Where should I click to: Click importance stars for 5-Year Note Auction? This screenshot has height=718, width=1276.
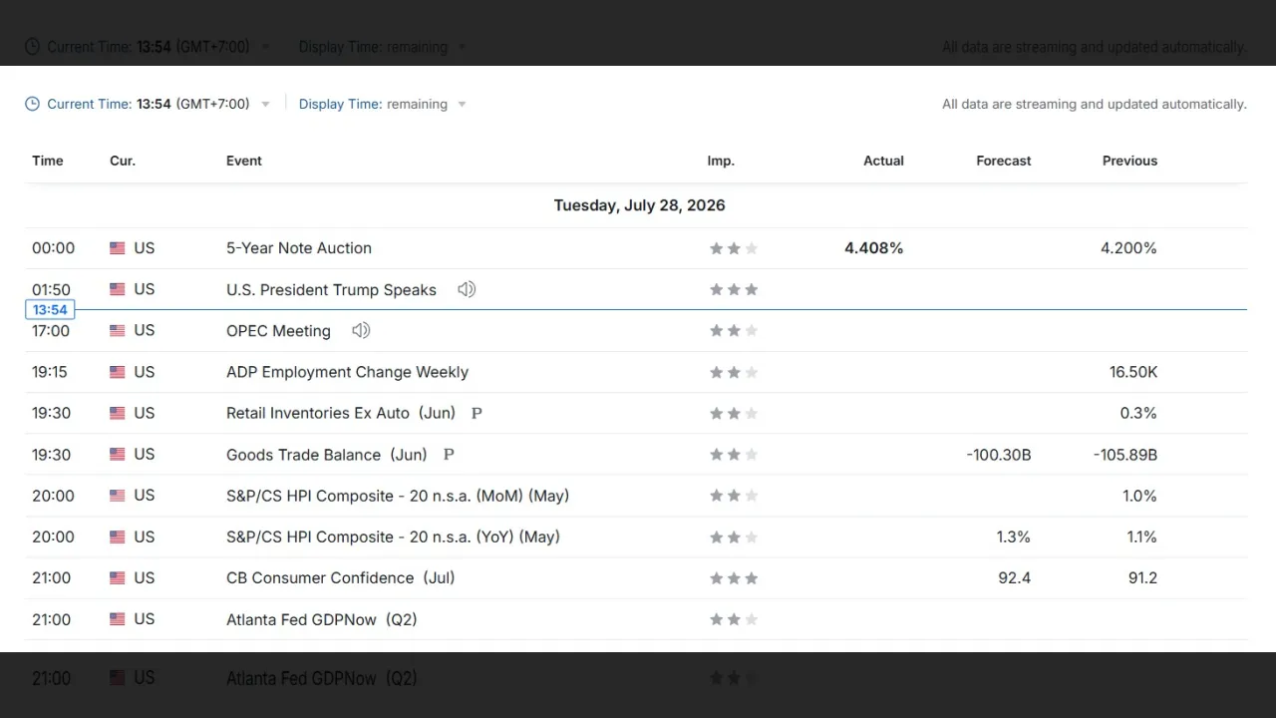tap(734, 248)
